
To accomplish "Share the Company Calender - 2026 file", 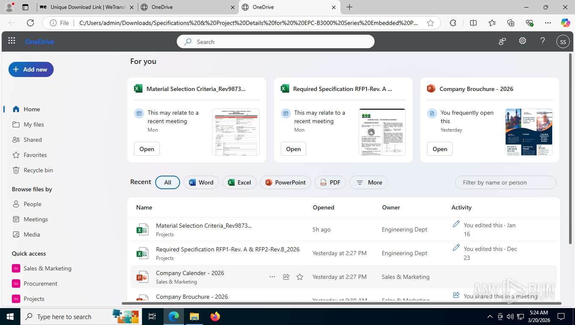I will (x=286, y=277).
